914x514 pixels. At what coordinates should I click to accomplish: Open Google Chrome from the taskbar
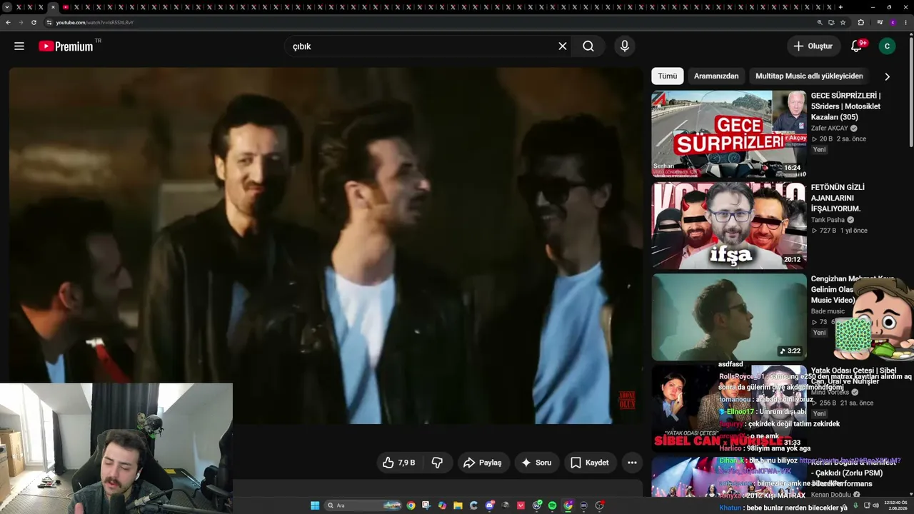411,505
